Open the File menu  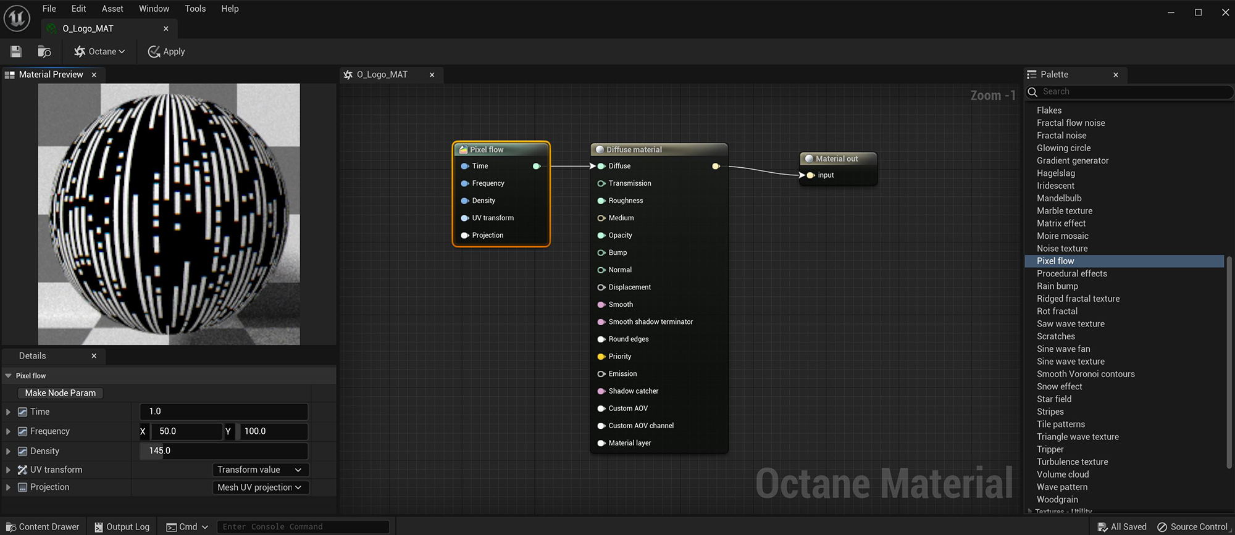[49, 9]
